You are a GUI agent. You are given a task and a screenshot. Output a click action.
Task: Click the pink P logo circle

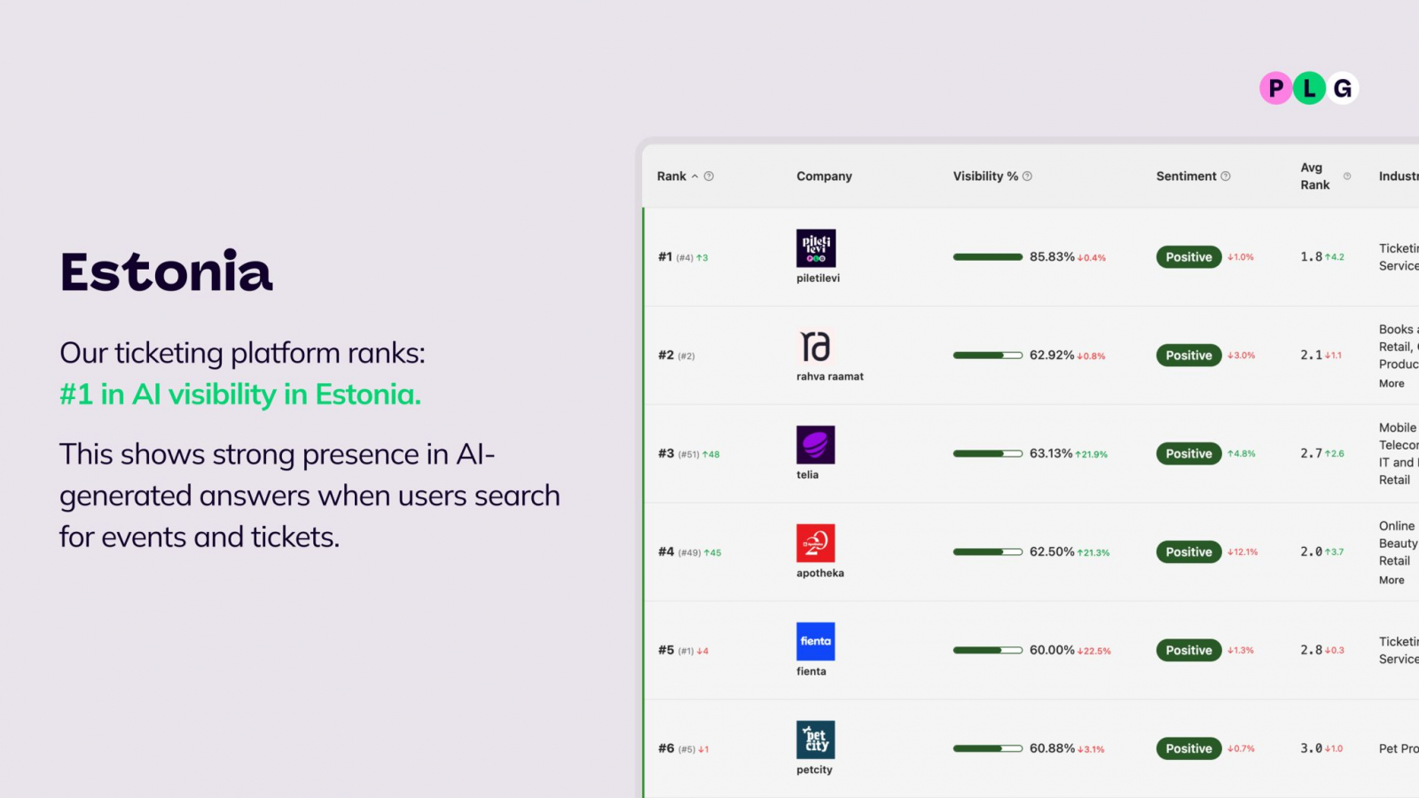click(1276, 88)
